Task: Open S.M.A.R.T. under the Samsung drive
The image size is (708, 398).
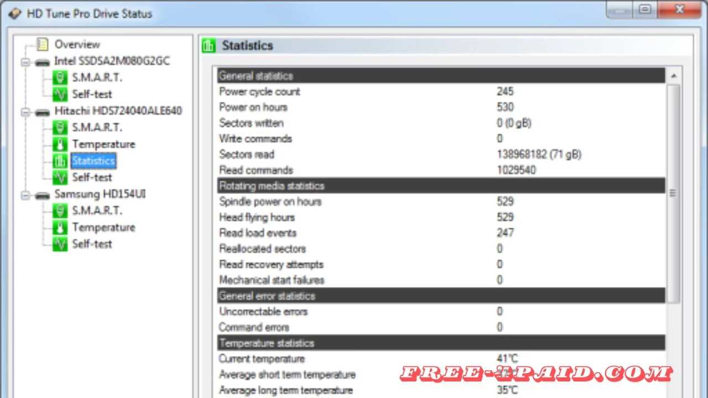Action: tap(97, 211)
